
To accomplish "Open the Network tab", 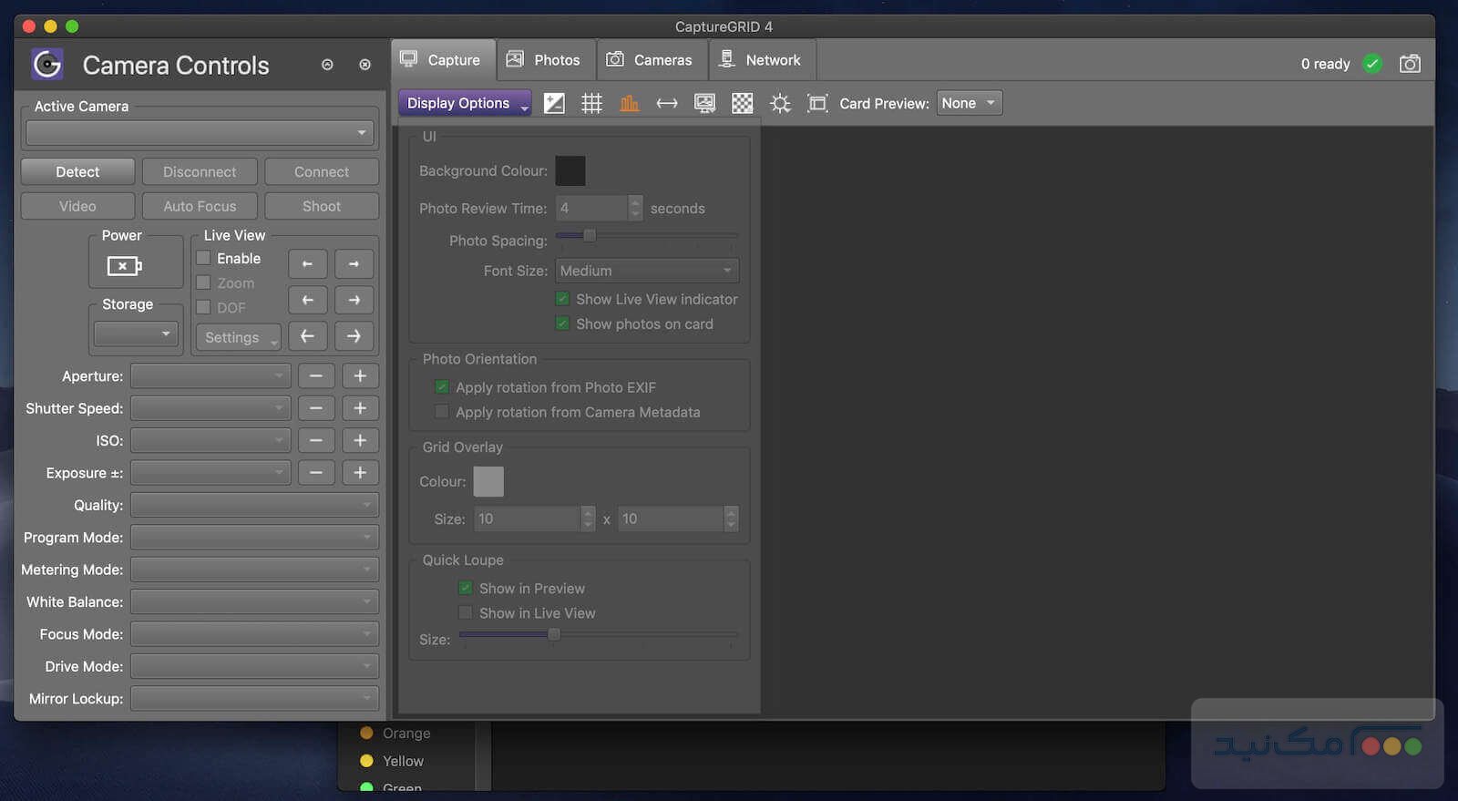I will (x=761, y=60).
